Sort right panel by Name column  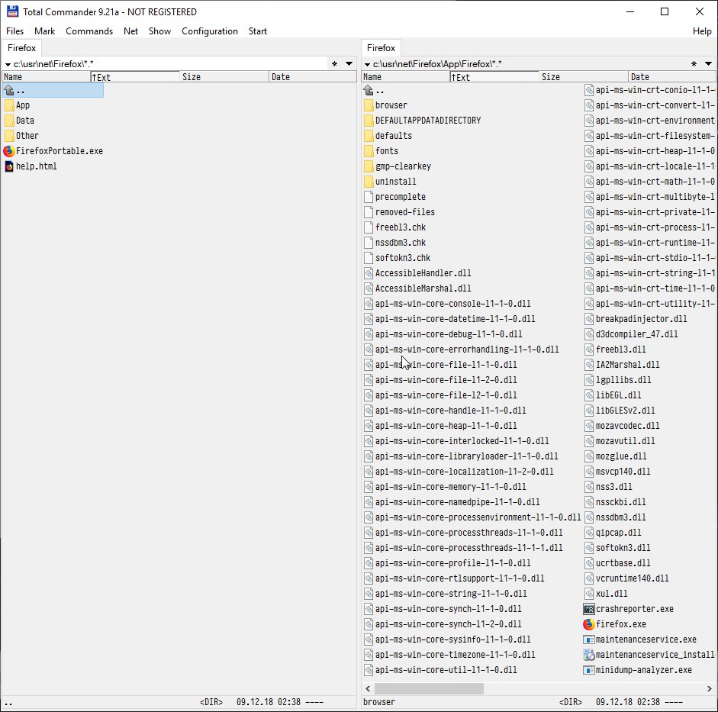pyautogui.click(x=406, y=77)
